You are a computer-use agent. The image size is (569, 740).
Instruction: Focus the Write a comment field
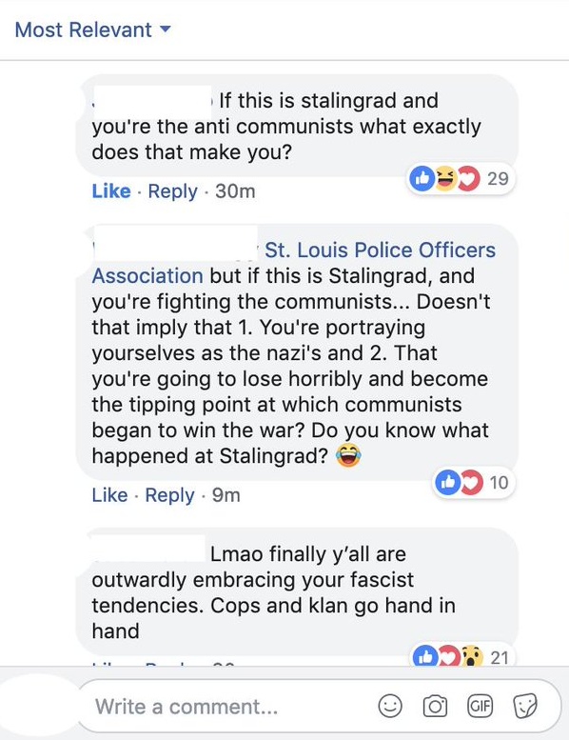point(231,707)
